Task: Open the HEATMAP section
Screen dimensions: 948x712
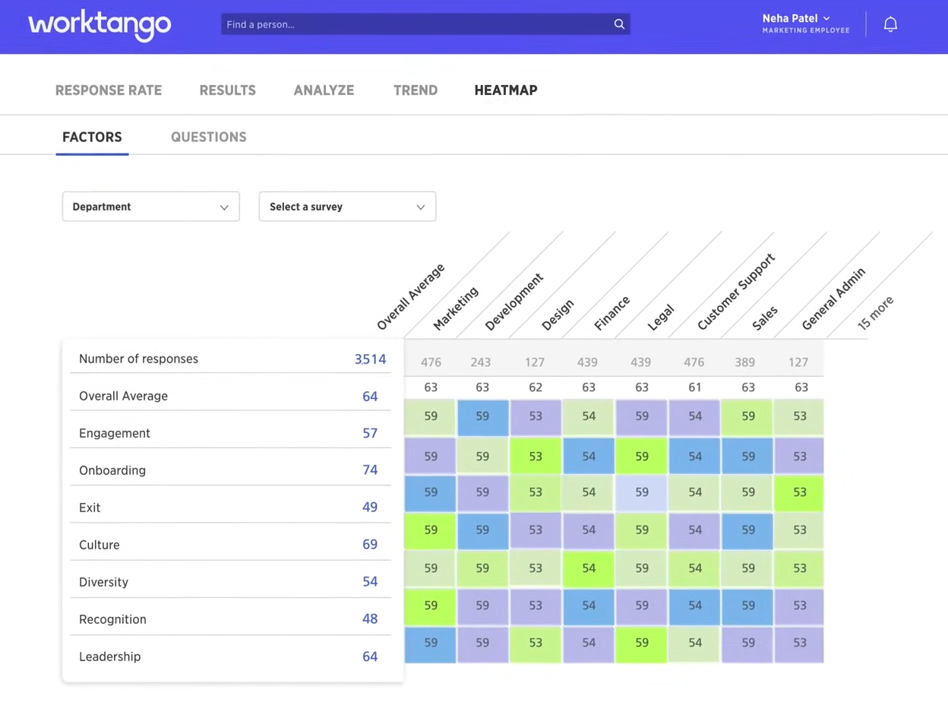Action: pos(505,90)
